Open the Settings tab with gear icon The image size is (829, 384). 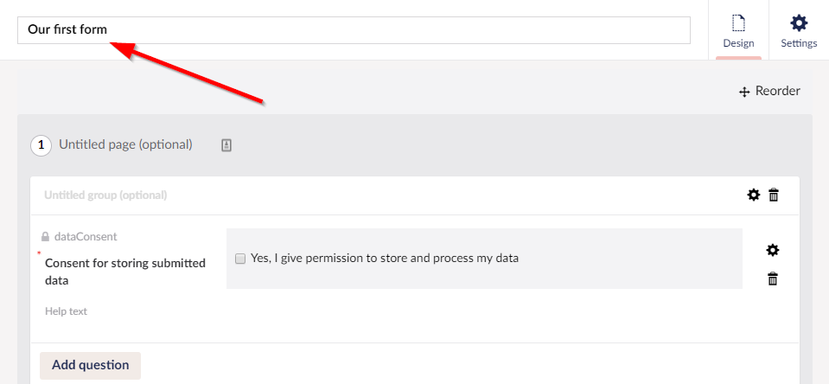pos(799,30)
